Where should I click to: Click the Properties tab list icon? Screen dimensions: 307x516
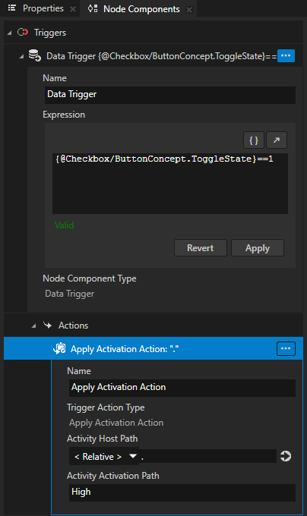(x=12, y=8)
